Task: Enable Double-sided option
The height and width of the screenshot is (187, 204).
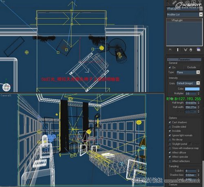Action: (x=170, y=127)
